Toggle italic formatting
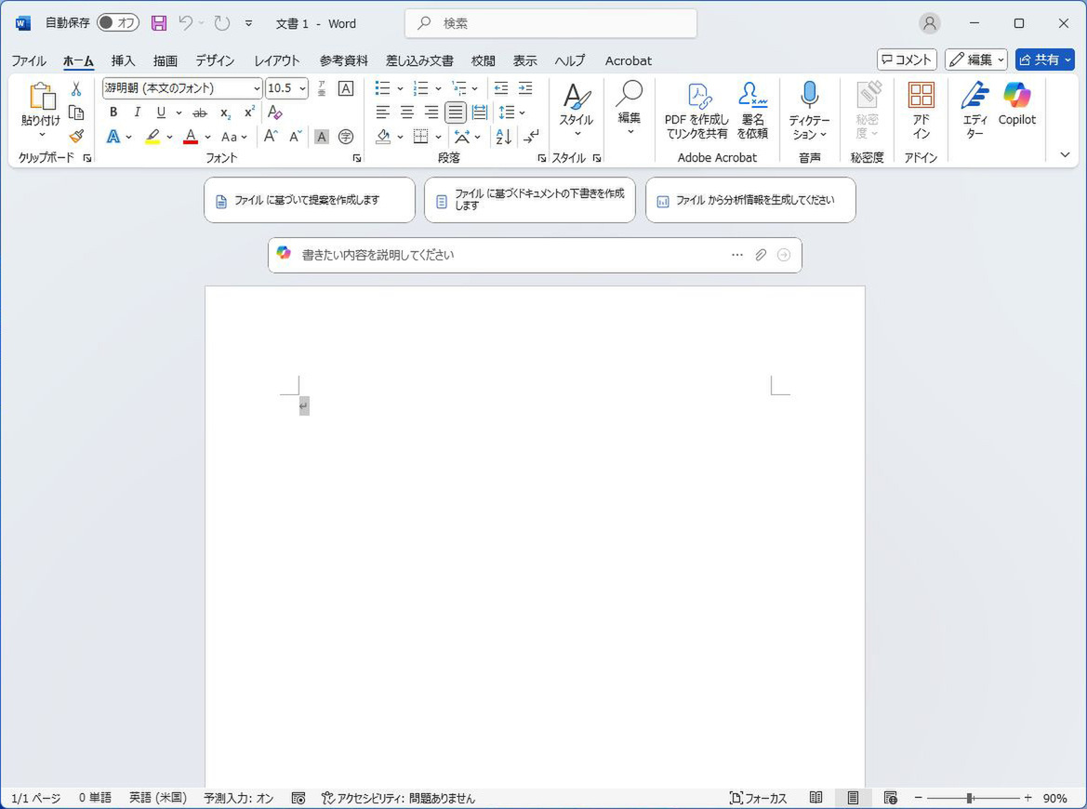1087x809 pixels. pyautogui.click(x=138, y=113)
